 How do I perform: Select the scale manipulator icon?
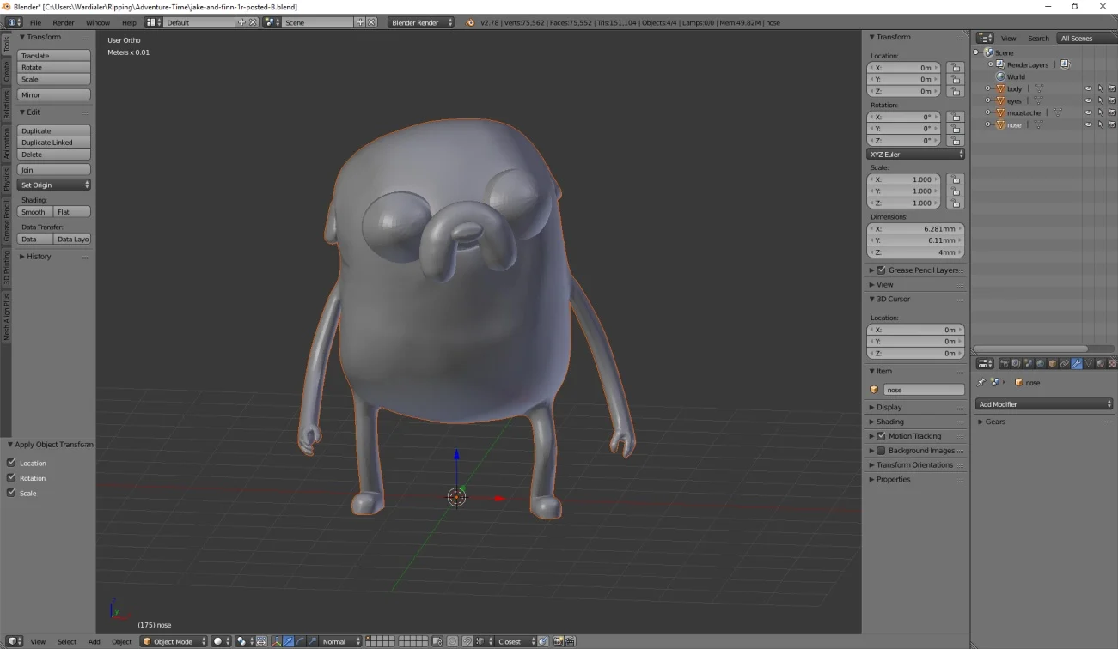coord(311,641)
